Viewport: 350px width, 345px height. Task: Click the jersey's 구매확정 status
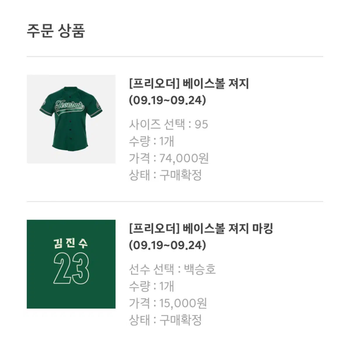pyautogui.click(x=181, y=175)
